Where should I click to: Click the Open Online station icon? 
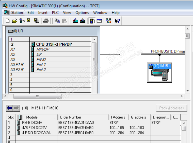[22, 21]
